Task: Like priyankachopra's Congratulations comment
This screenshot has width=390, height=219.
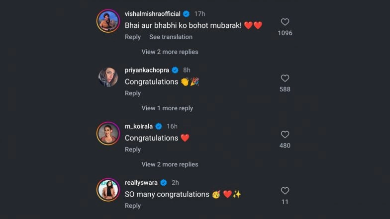Action: point(285,78)
